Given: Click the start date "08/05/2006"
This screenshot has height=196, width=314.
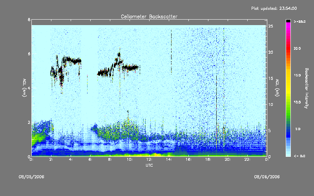Looking at the screenshot, I should click(x=31, y=177).
